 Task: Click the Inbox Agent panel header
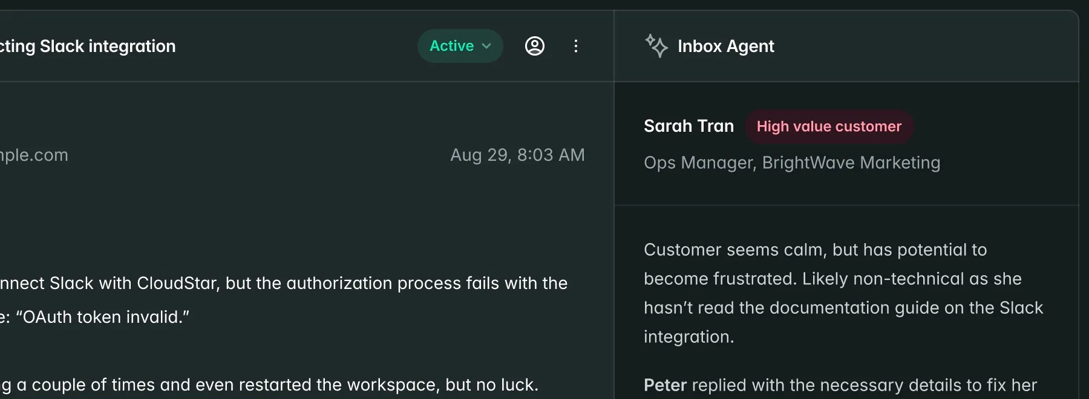(x=726, y=46)
